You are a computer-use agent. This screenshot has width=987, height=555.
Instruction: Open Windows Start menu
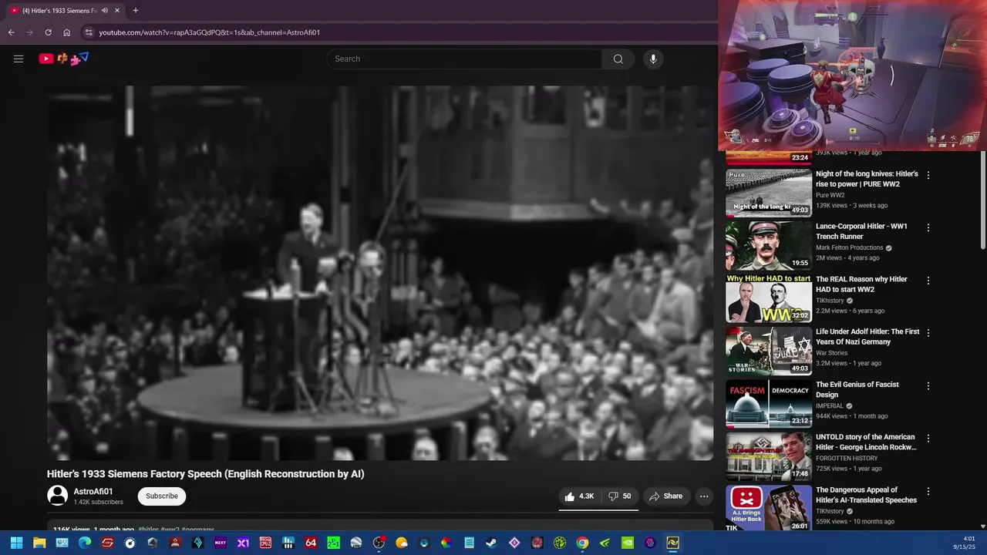pyautogui.click(x=17, y=543)
